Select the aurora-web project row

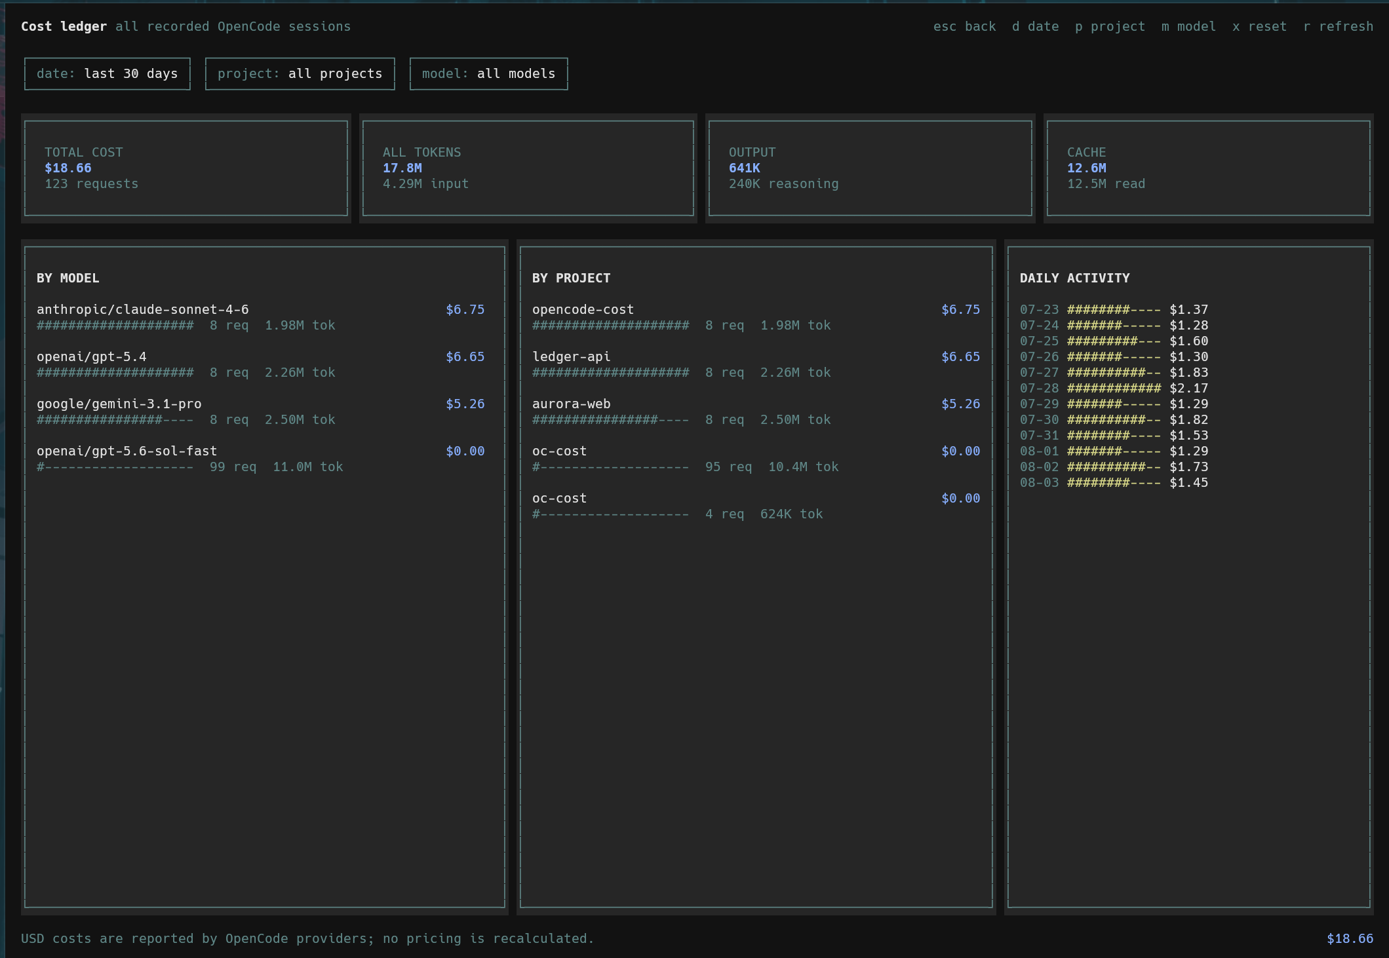(756, 412)
